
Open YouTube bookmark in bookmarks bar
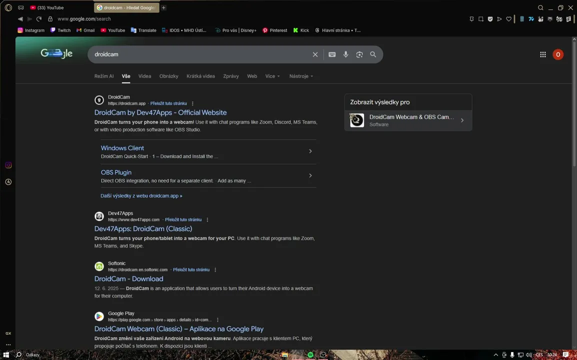[x=113, y=30]
